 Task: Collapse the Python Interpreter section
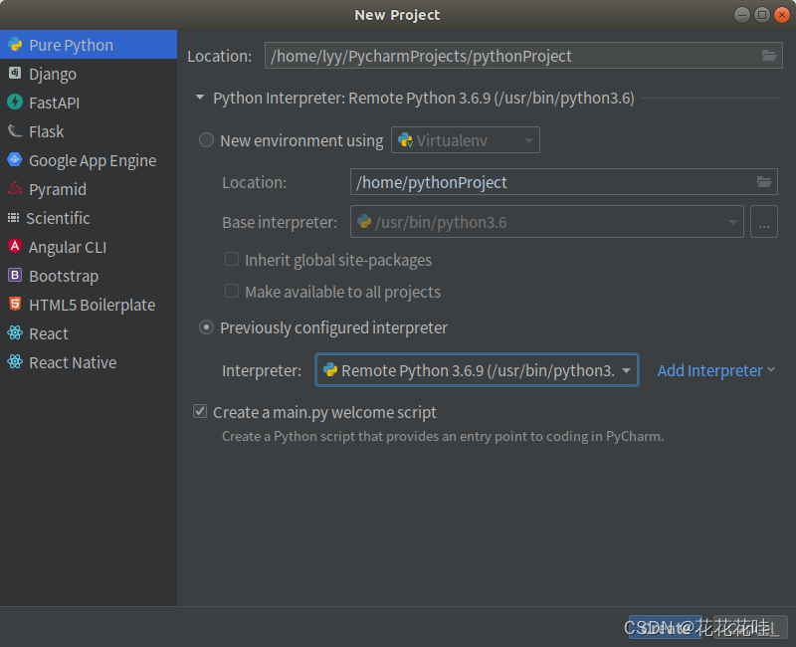[200, 98]
